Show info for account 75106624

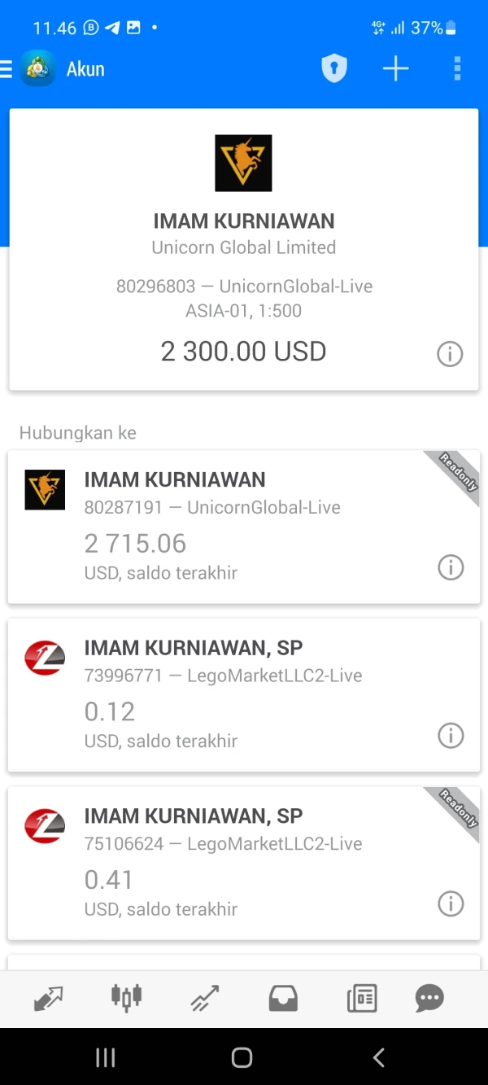pos(450,903)
